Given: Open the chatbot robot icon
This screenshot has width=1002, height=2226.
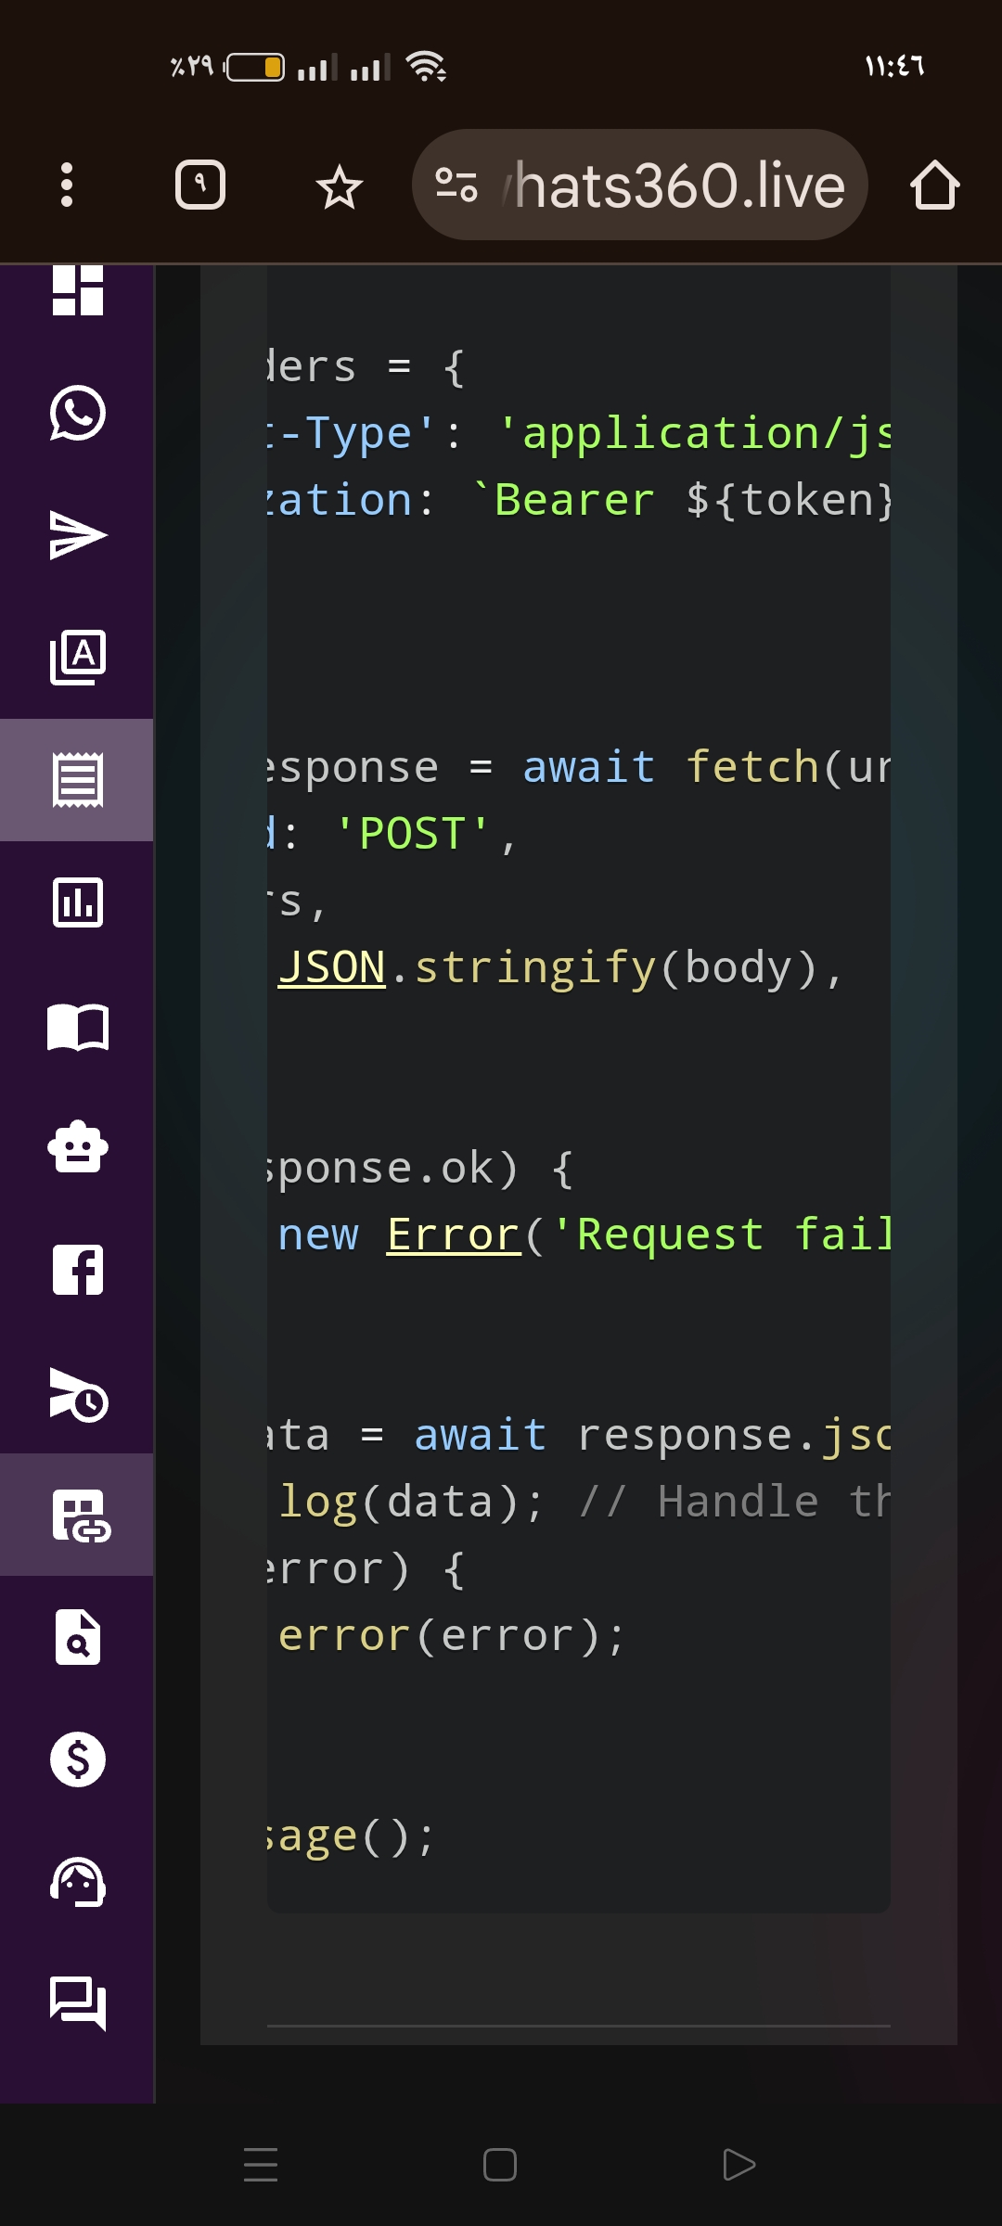Looking at the screenshot, I should pyautogui.click(x=78, y=1147).
